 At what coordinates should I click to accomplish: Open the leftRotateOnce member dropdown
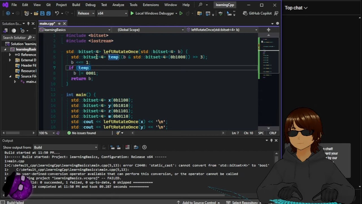coord(222,30)
